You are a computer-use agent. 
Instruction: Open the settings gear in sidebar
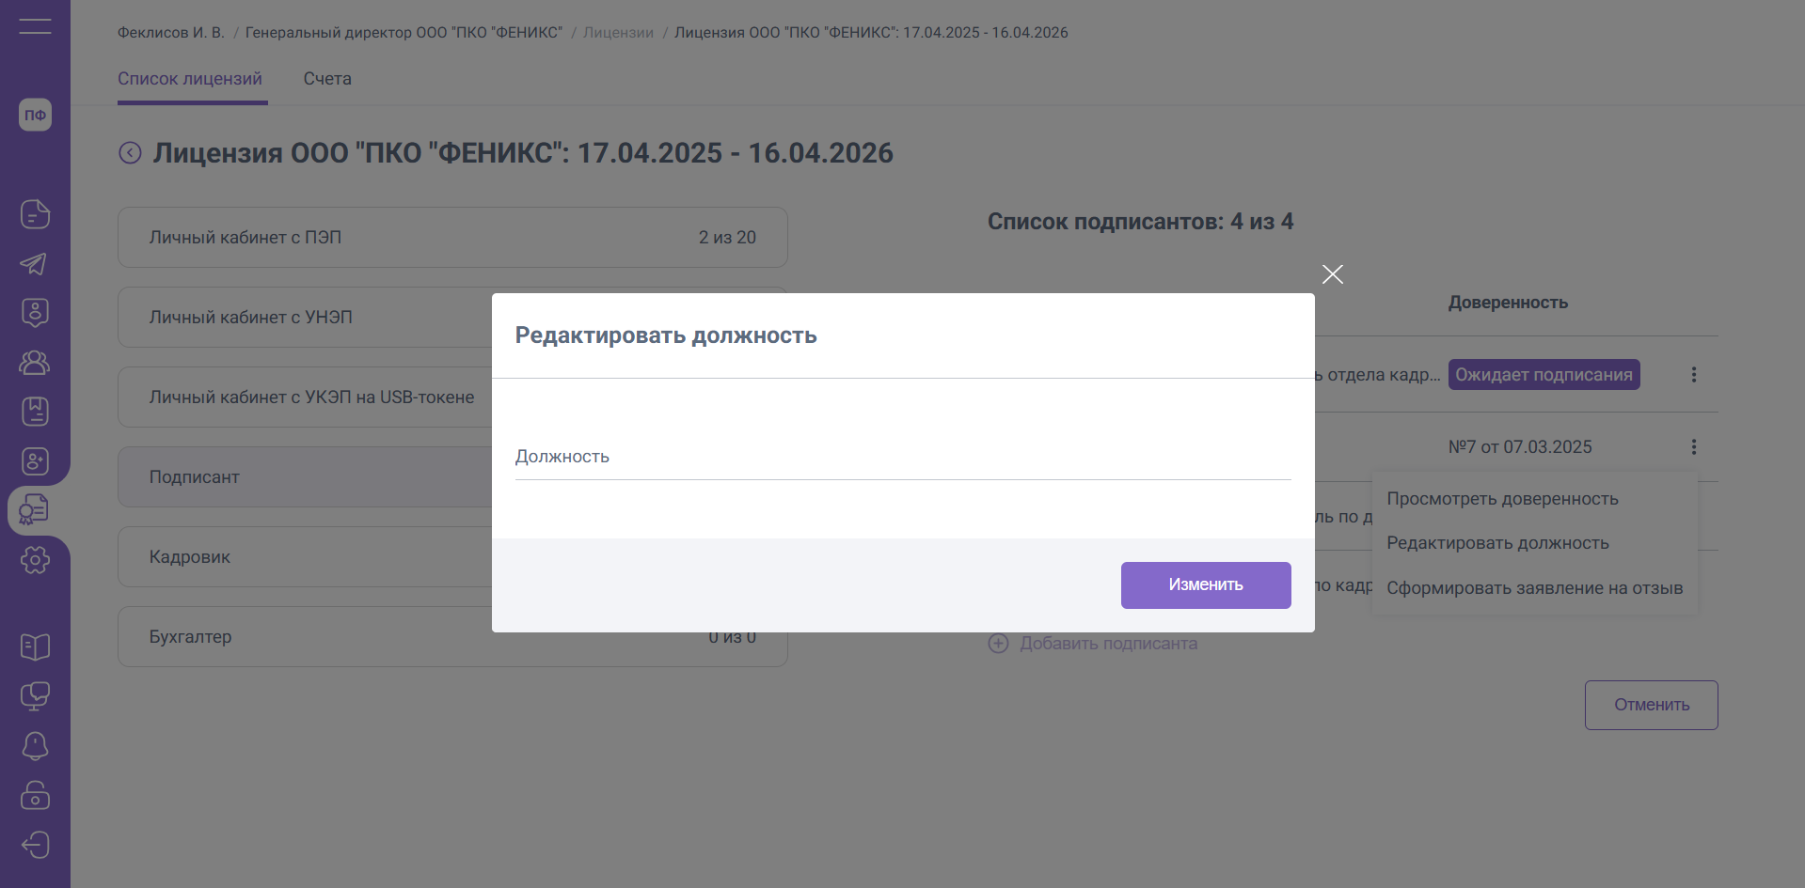click(35, 560)
